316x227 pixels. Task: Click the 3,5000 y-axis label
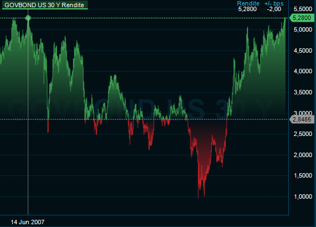point(303,92)
